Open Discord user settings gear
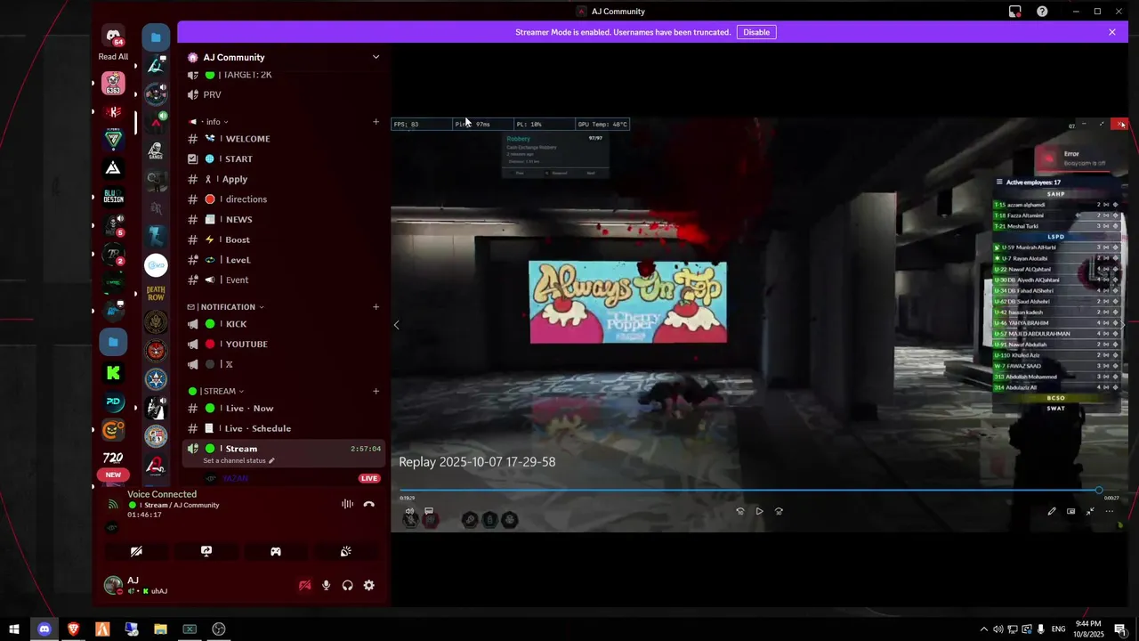The height and width of the screenshot is (641, 1139). tap(368, 585)
